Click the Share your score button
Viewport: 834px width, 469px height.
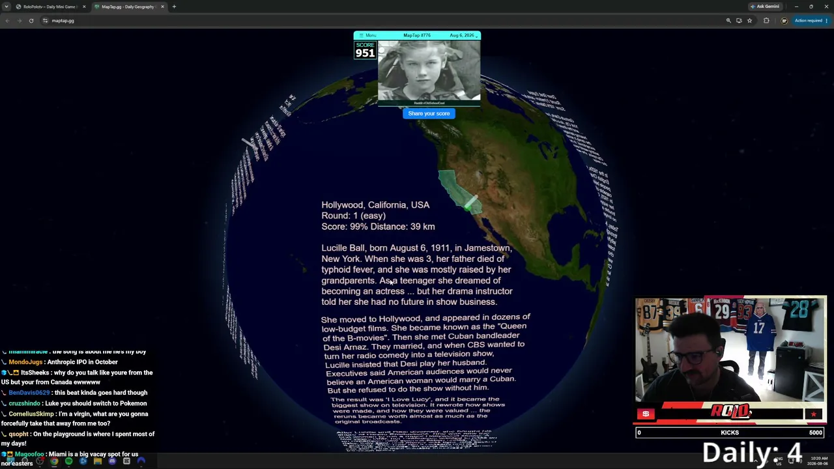pos(429,113)
